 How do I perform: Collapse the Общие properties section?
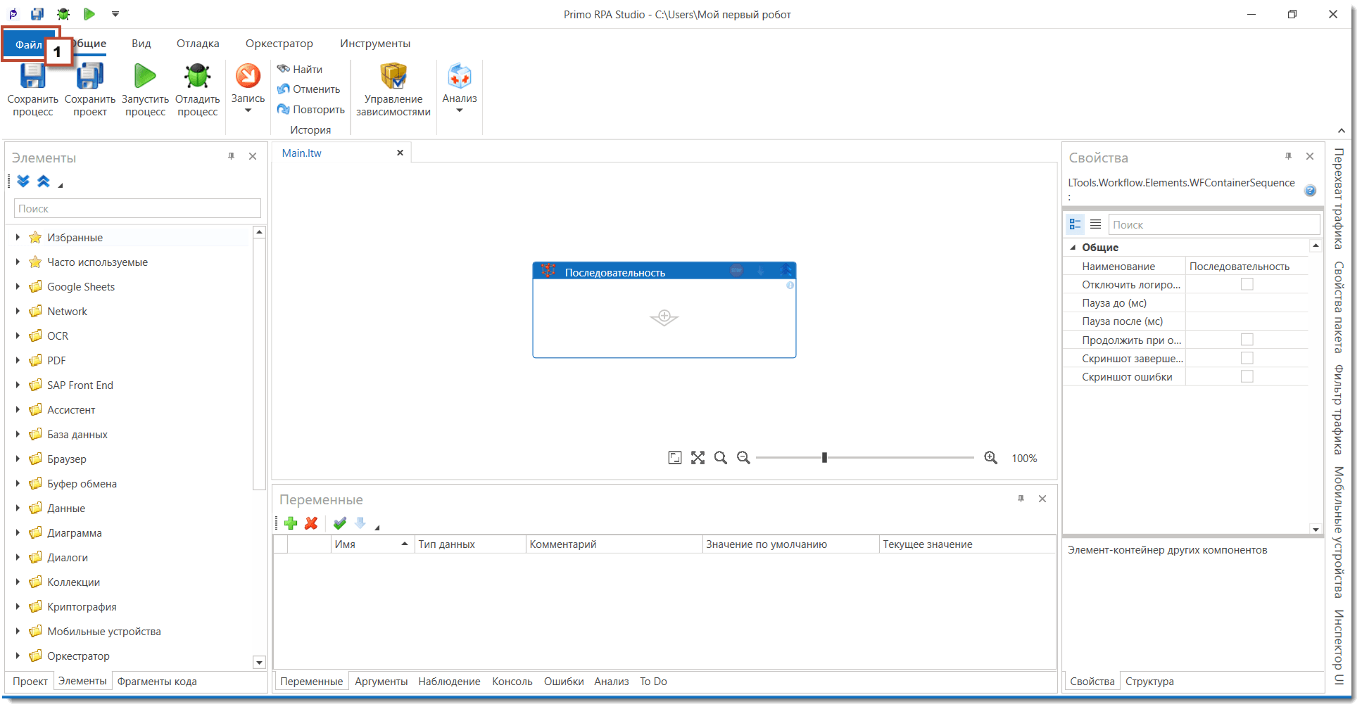1073,248
